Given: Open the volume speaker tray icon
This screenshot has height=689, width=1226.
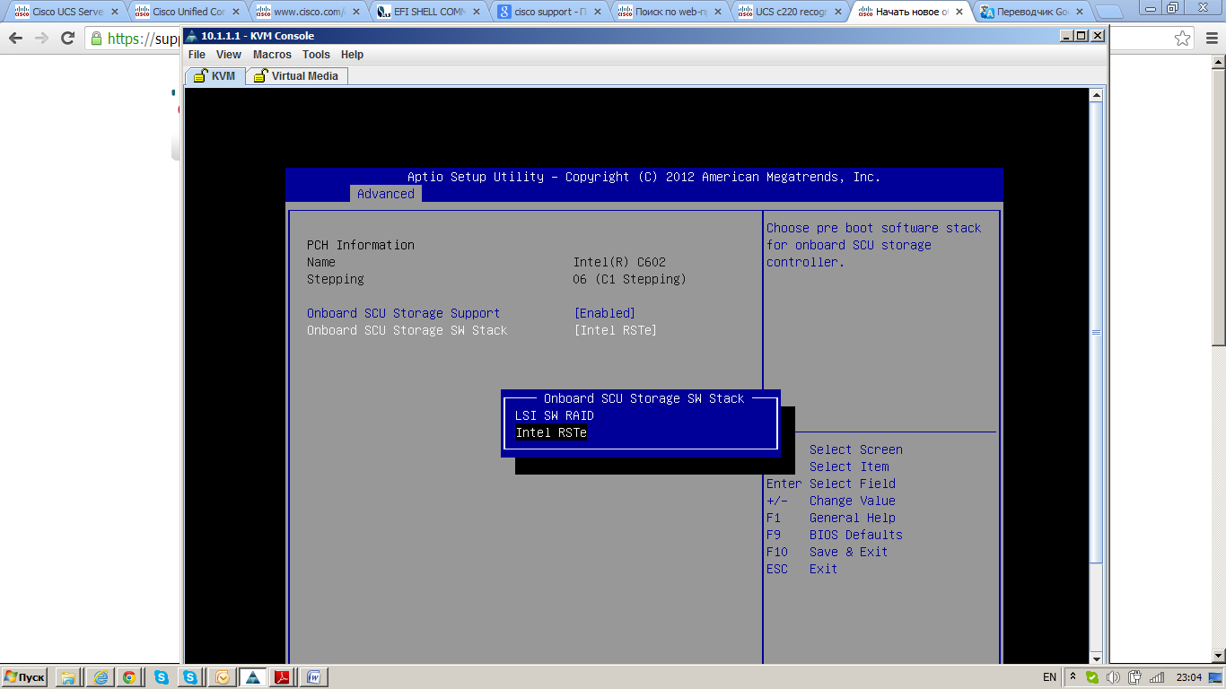Looking at the screenshot, I should tap(1114, 677).
